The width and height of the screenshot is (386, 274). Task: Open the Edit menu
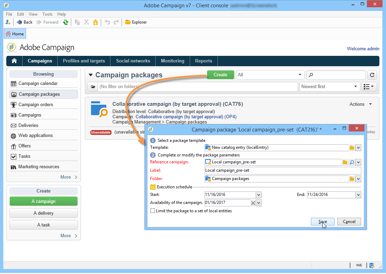(x=20, y=14)
